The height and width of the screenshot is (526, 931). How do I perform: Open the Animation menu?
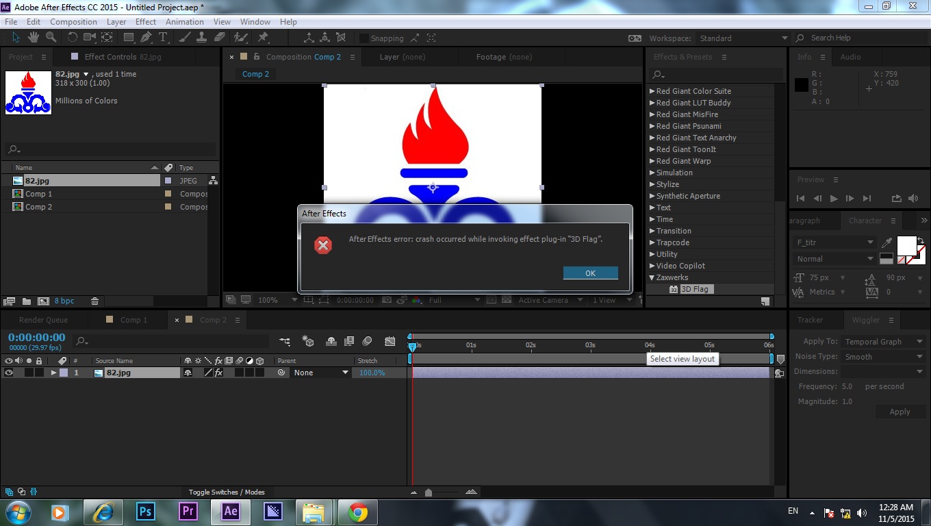point(185,22)
